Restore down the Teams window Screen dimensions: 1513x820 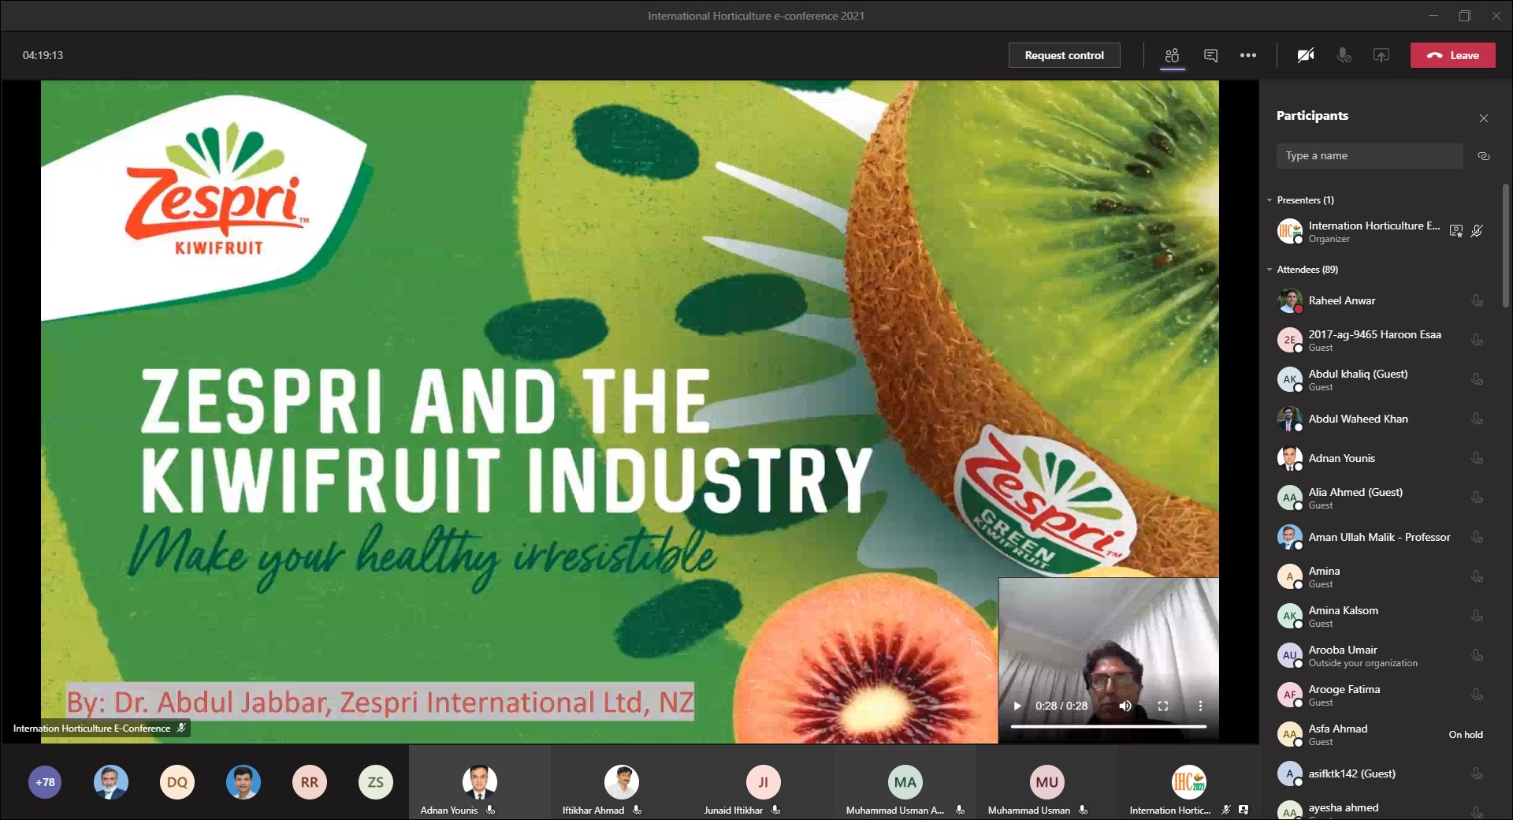click(1464, 16)
